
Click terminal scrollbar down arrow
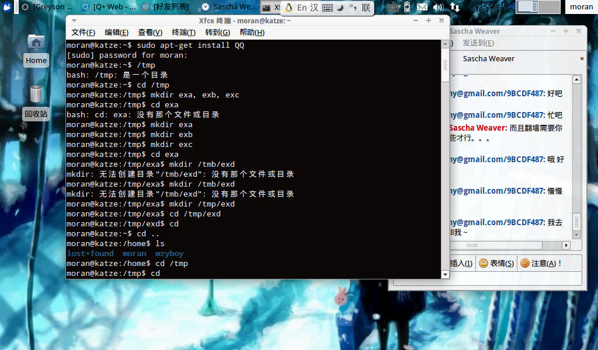click(x=445, y=275)
